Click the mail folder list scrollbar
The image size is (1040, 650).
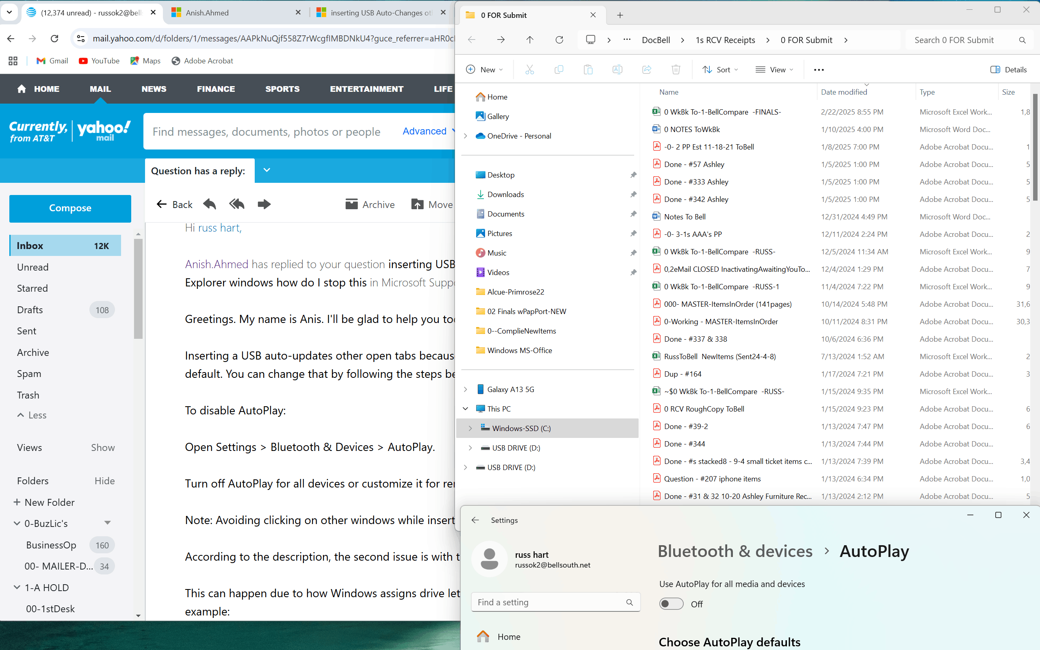coord(138,288)
